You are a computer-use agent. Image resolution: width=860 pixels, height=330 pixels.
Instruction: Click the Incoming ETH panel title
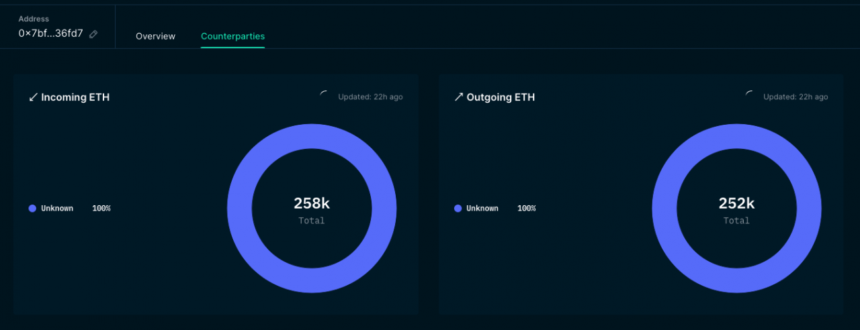click(x=75, y=97)
